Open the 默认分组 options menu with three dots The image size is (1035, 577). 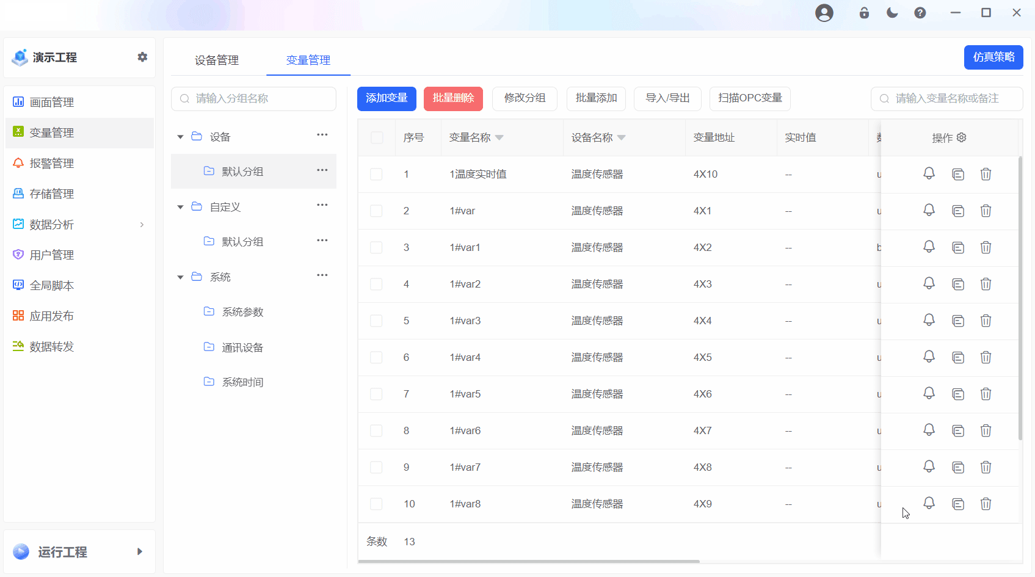322,170
